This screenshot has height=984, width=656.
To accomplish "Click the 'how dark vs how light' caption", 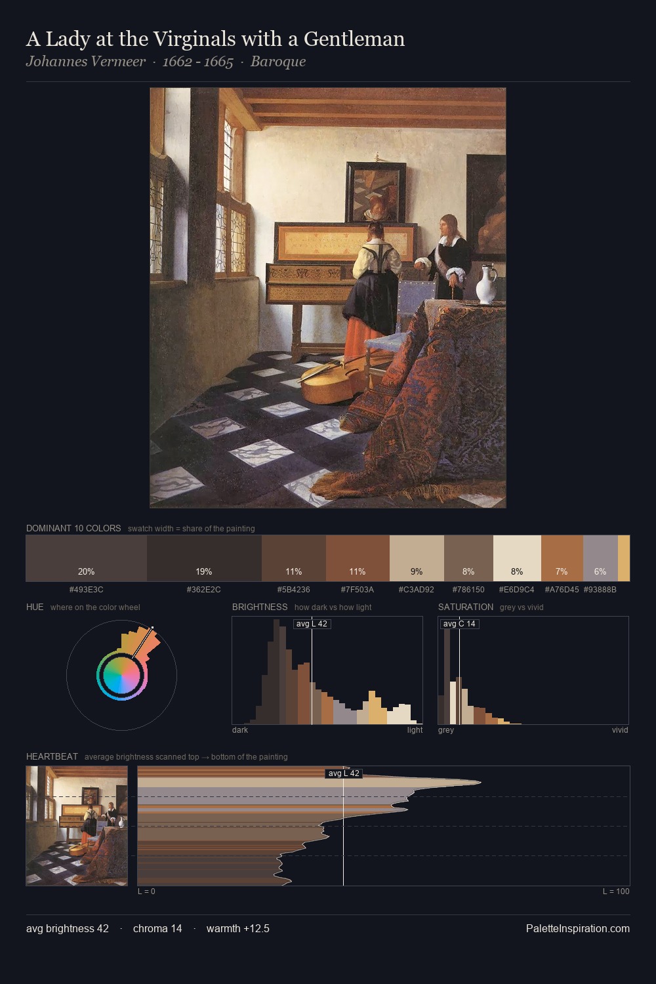I will (x=333, y=607).
